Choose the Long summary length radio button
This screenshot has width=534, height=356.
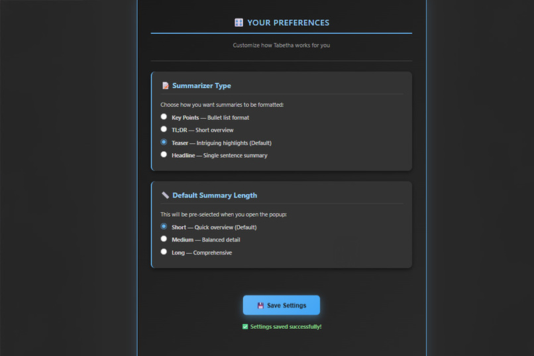pos(164,251)
